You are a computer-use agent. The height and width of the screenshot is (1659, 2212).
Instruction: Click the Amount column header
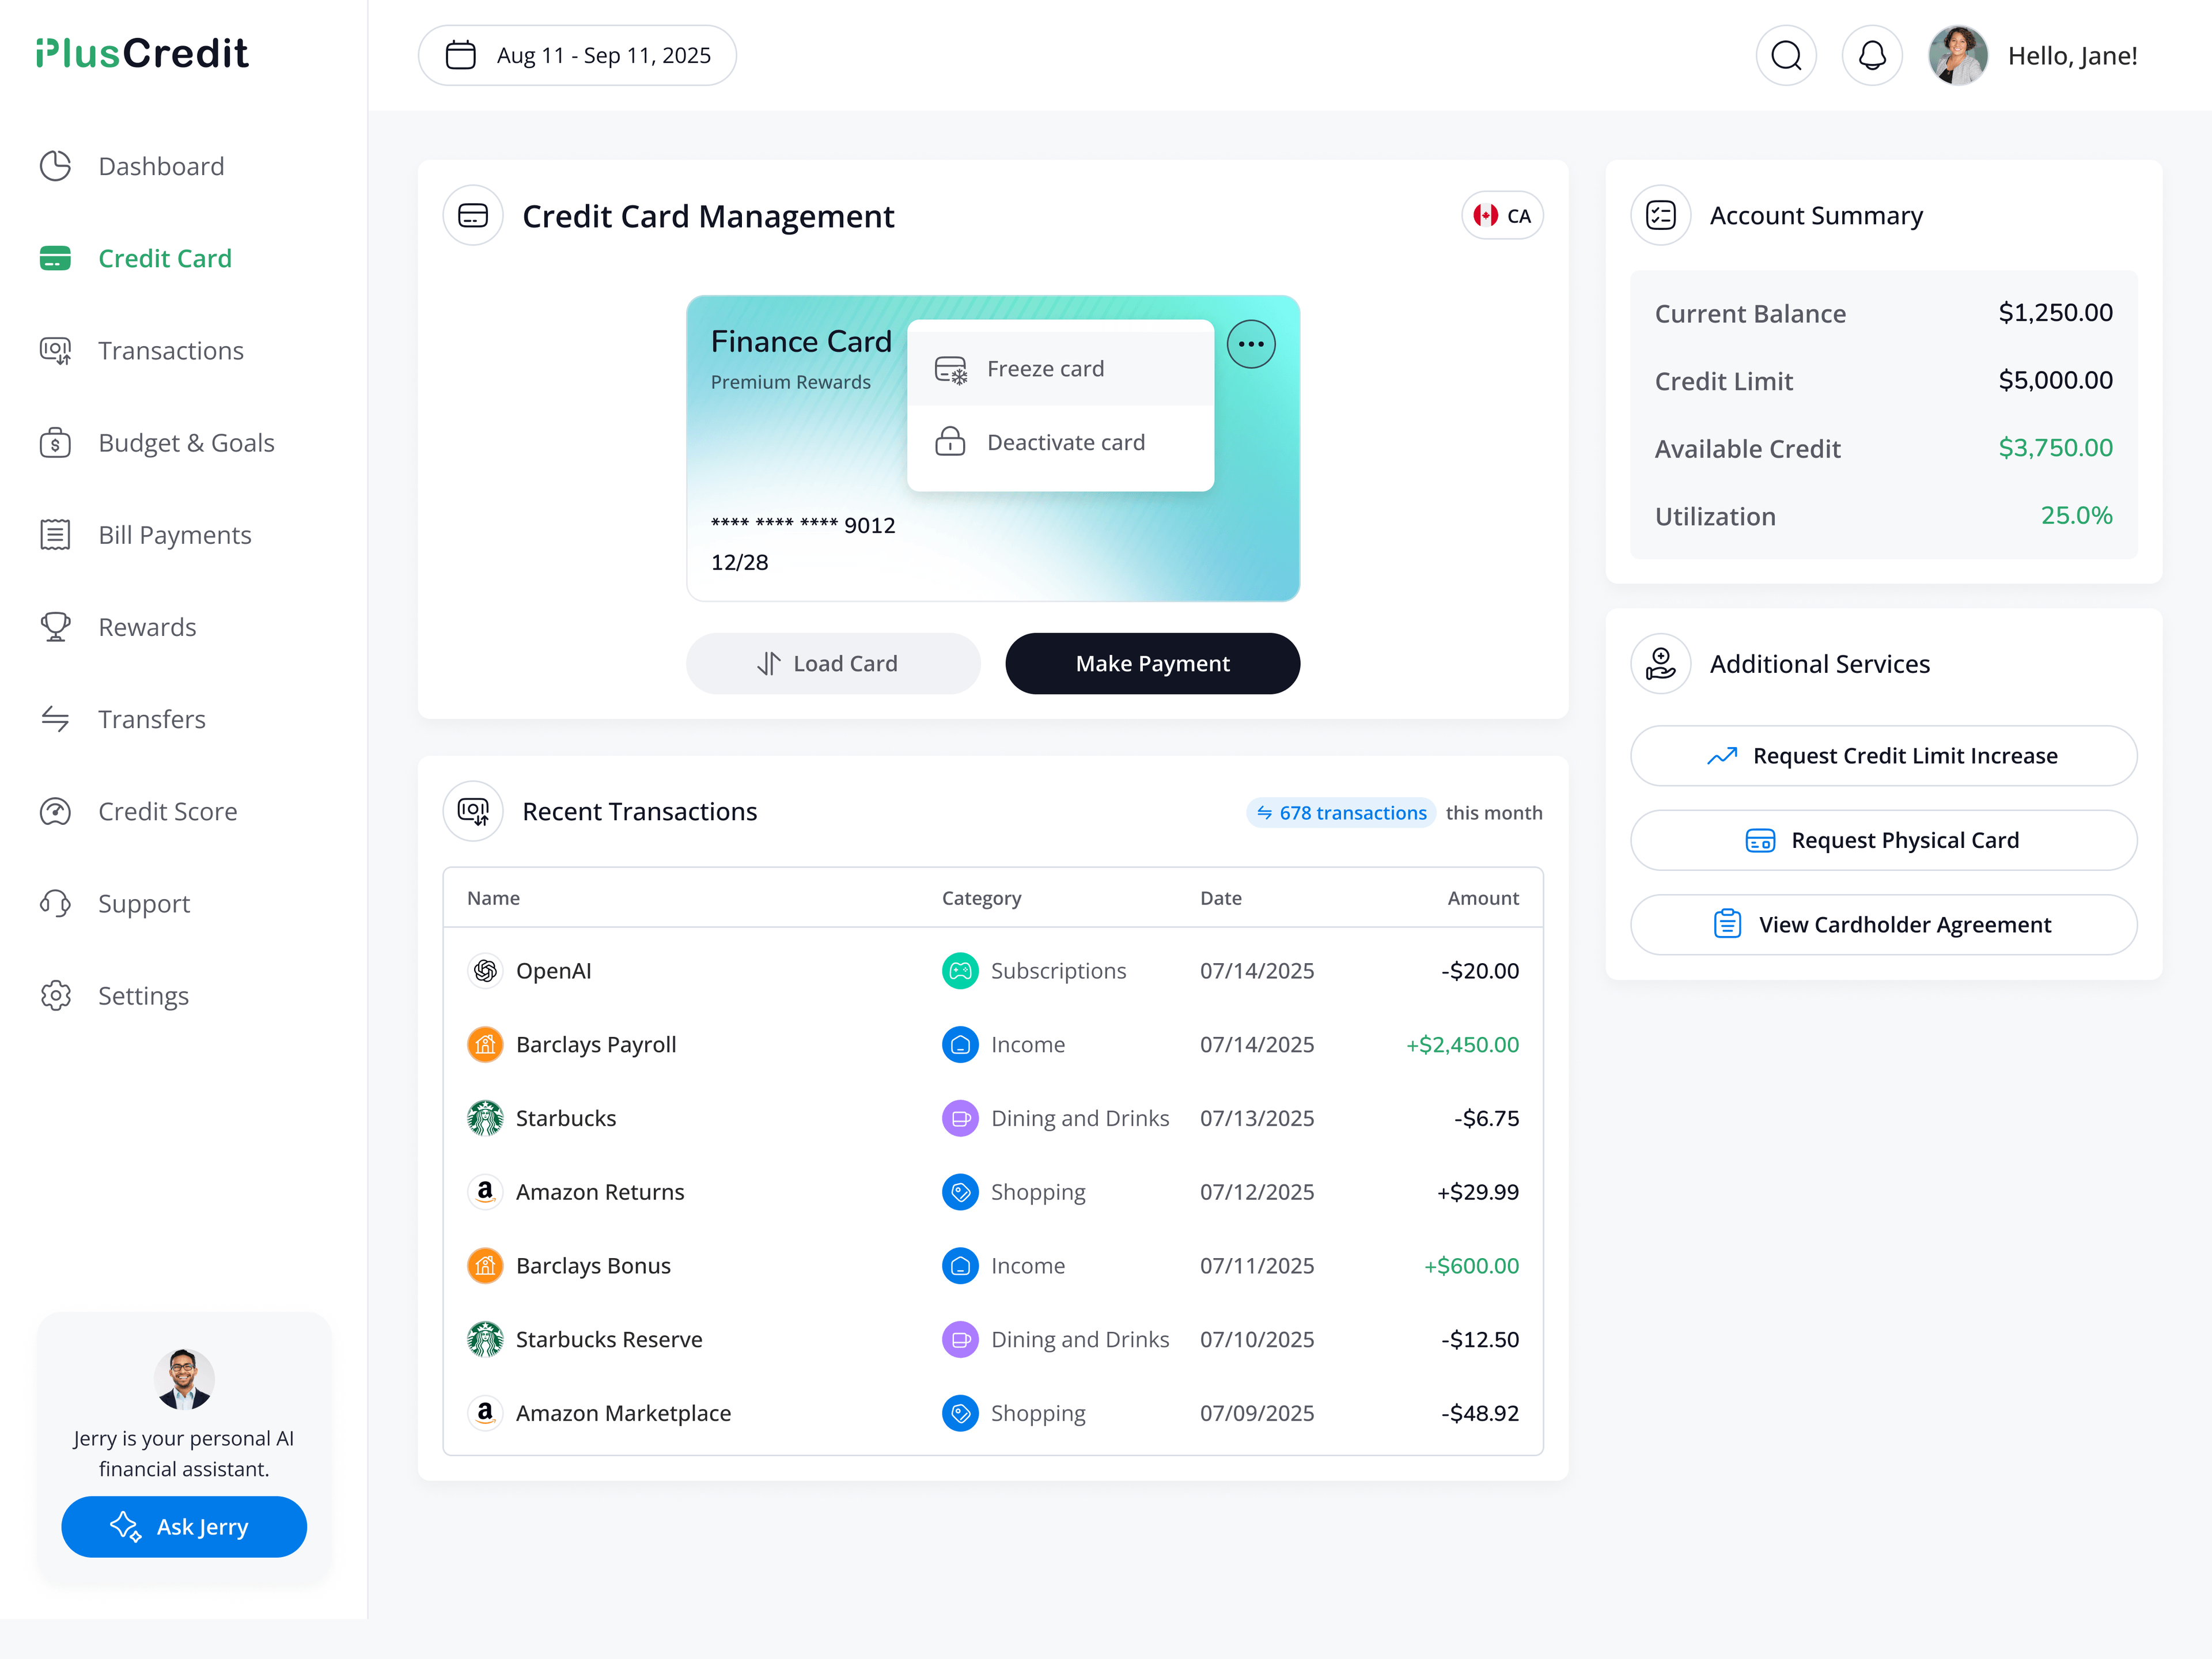1483,898
